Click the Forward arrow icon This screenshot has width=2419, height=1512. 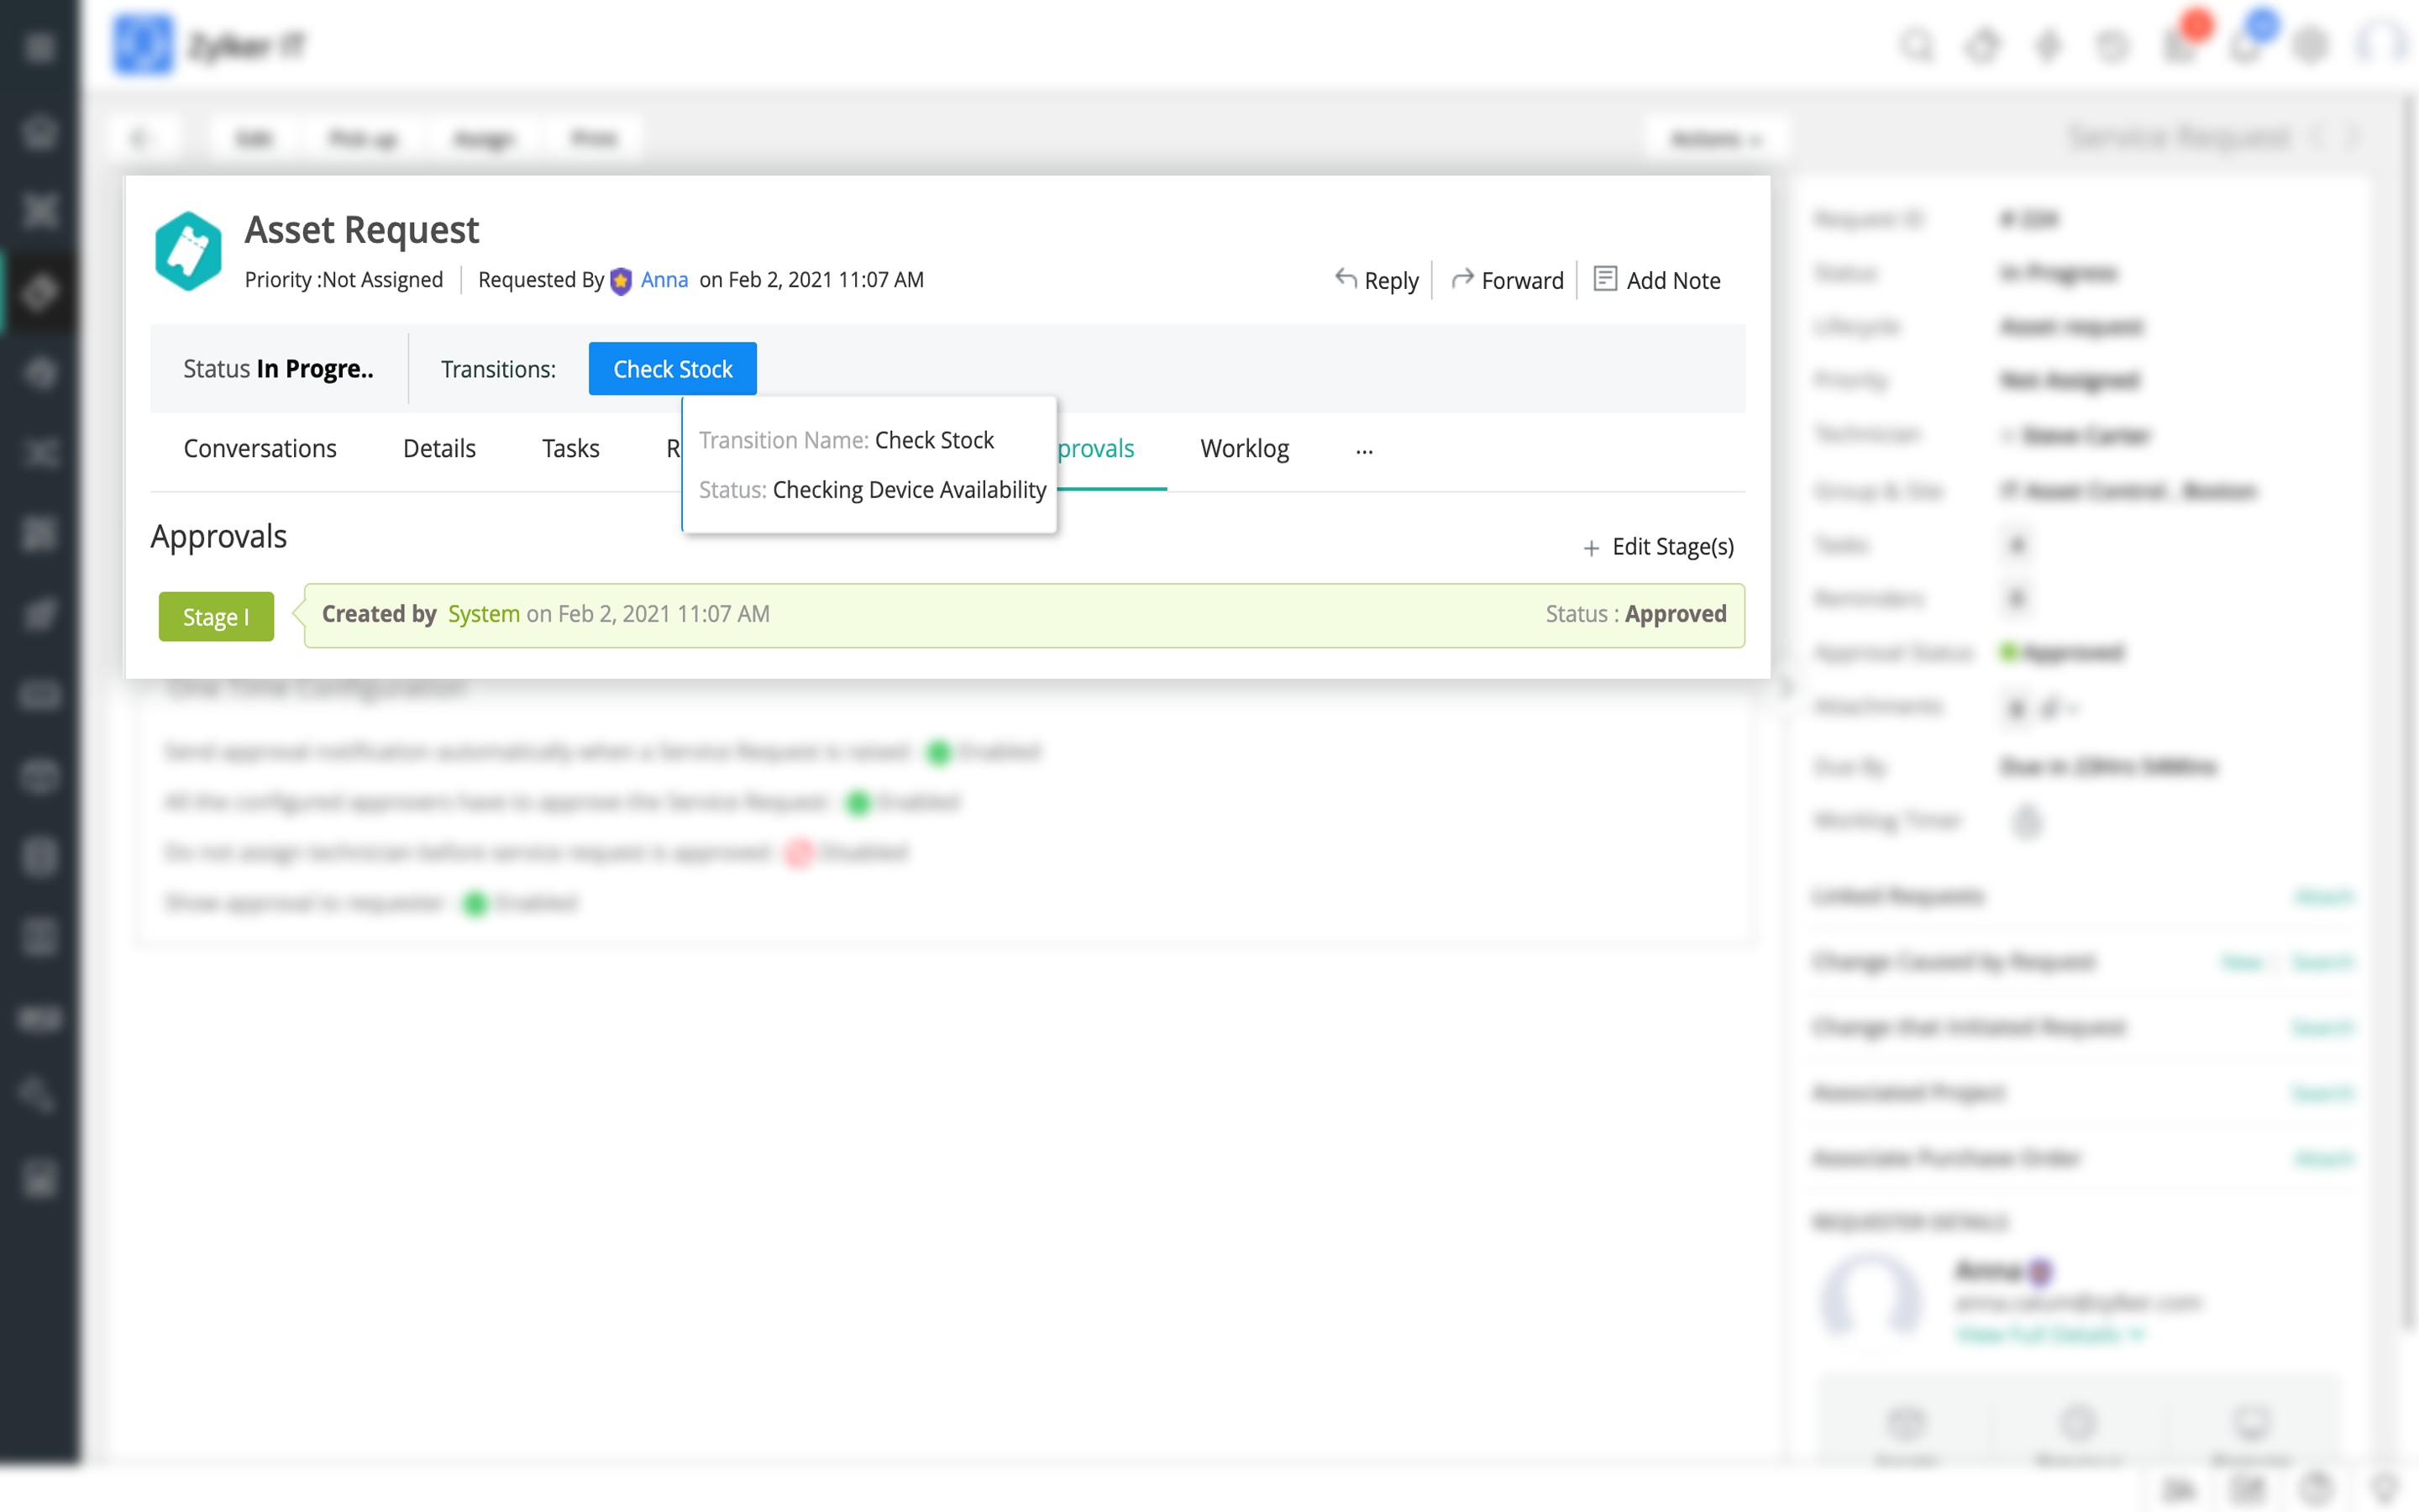tap(1461, 279)
